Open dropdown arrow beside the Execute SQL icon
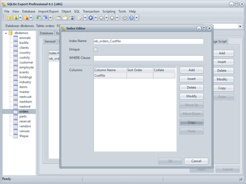Image resolution: width=246 pixels, height=184 pixels. [x=96, y=18]
